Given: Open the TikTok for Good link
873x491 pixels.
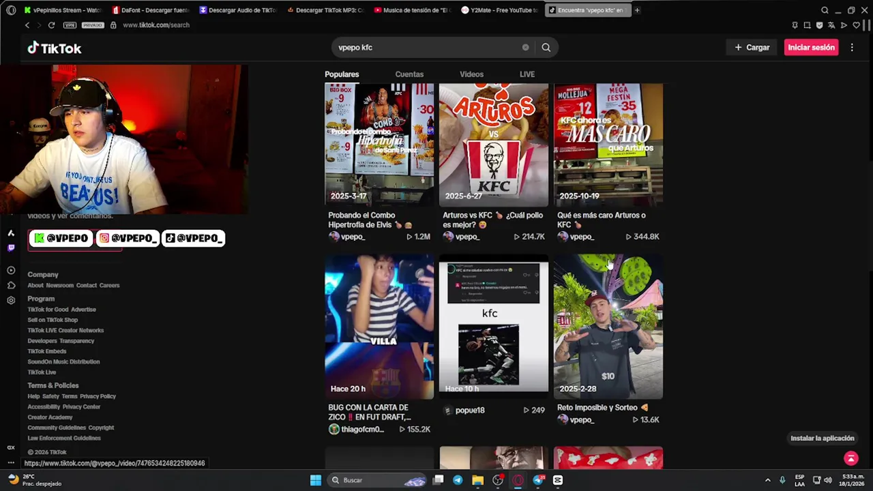Looking at the screenshot, I should coord(47,310).
